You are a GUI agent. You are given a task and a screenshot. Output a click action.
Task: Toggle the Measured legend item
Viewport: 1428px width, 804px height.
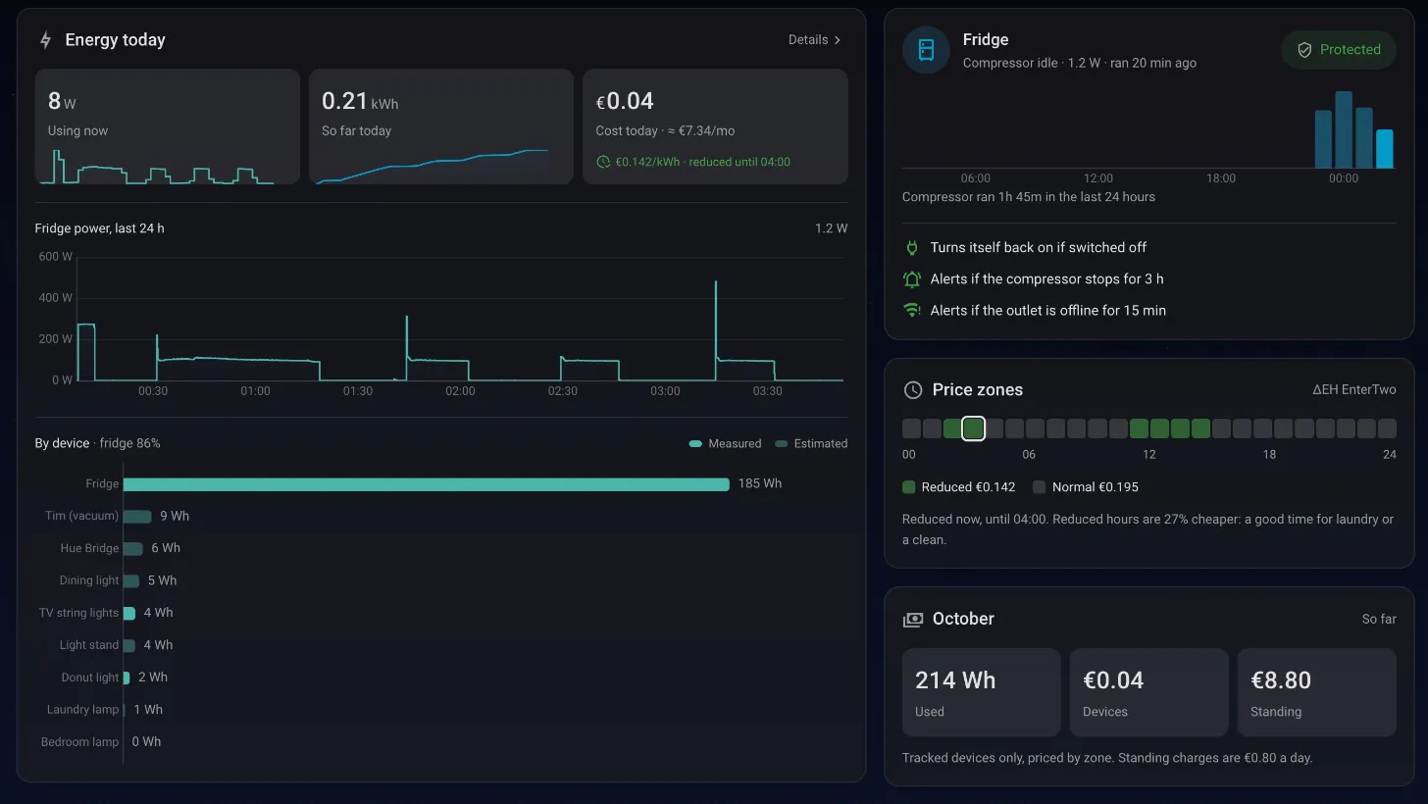[x=725, y=444]
